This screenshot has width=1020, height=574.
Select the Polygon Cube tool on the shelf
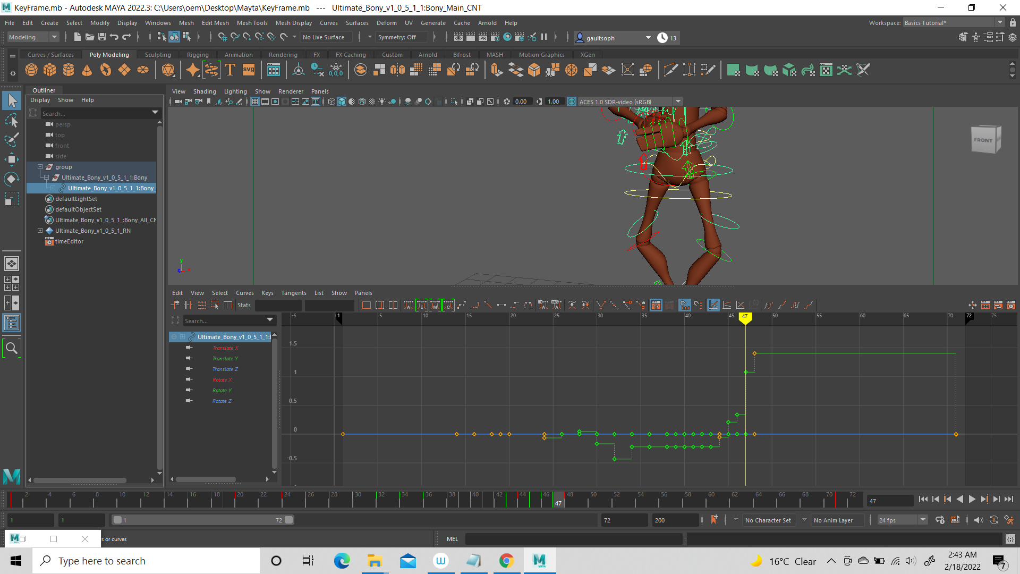tap(49, 70)
